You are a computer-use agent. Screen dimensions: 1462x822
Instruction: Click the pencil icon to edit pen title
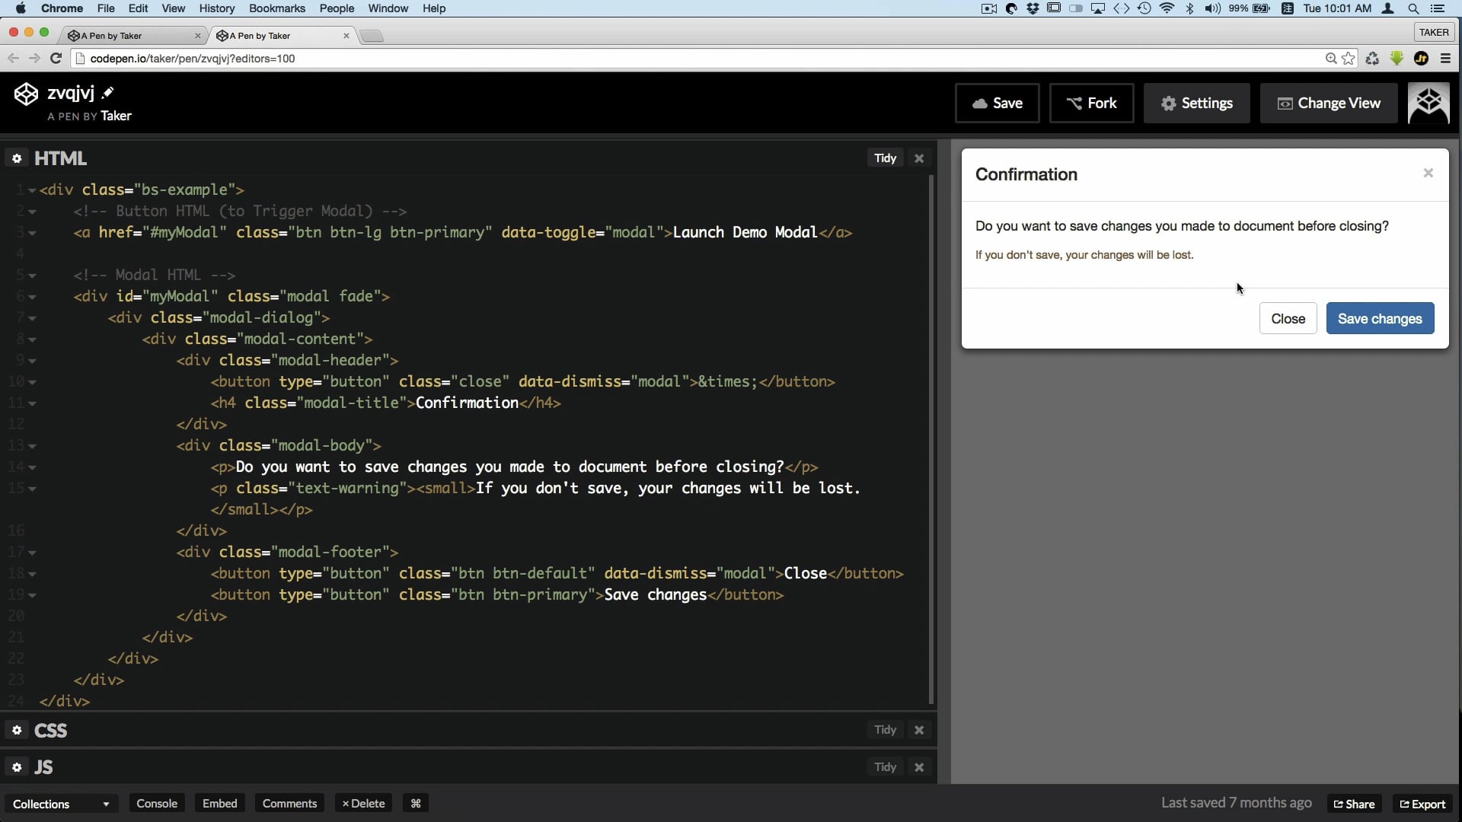[107, 93]
